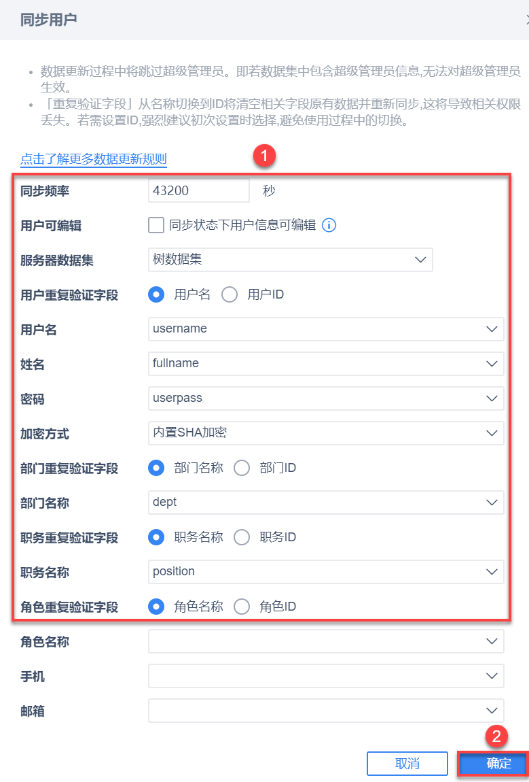Open 姓名 dropdown showing fullname
Image resolution: width=529 pixels, height=782 pixels.
click(326, 363)
